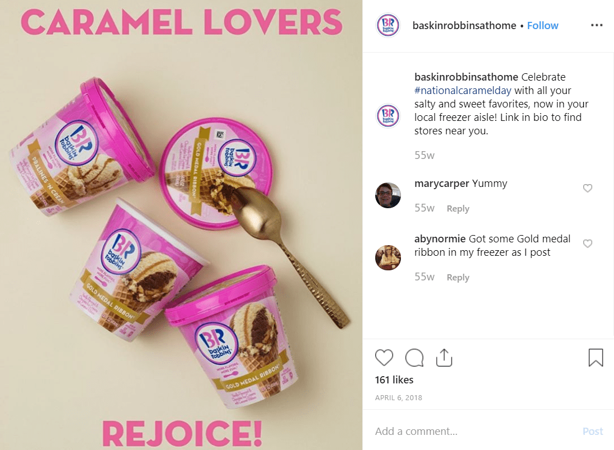
Task: Open the comment bubble icon
Action: coord(414,358)
